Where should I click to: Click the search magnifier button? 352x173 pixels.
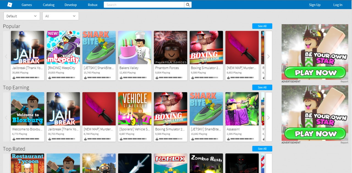coord(188,5)
